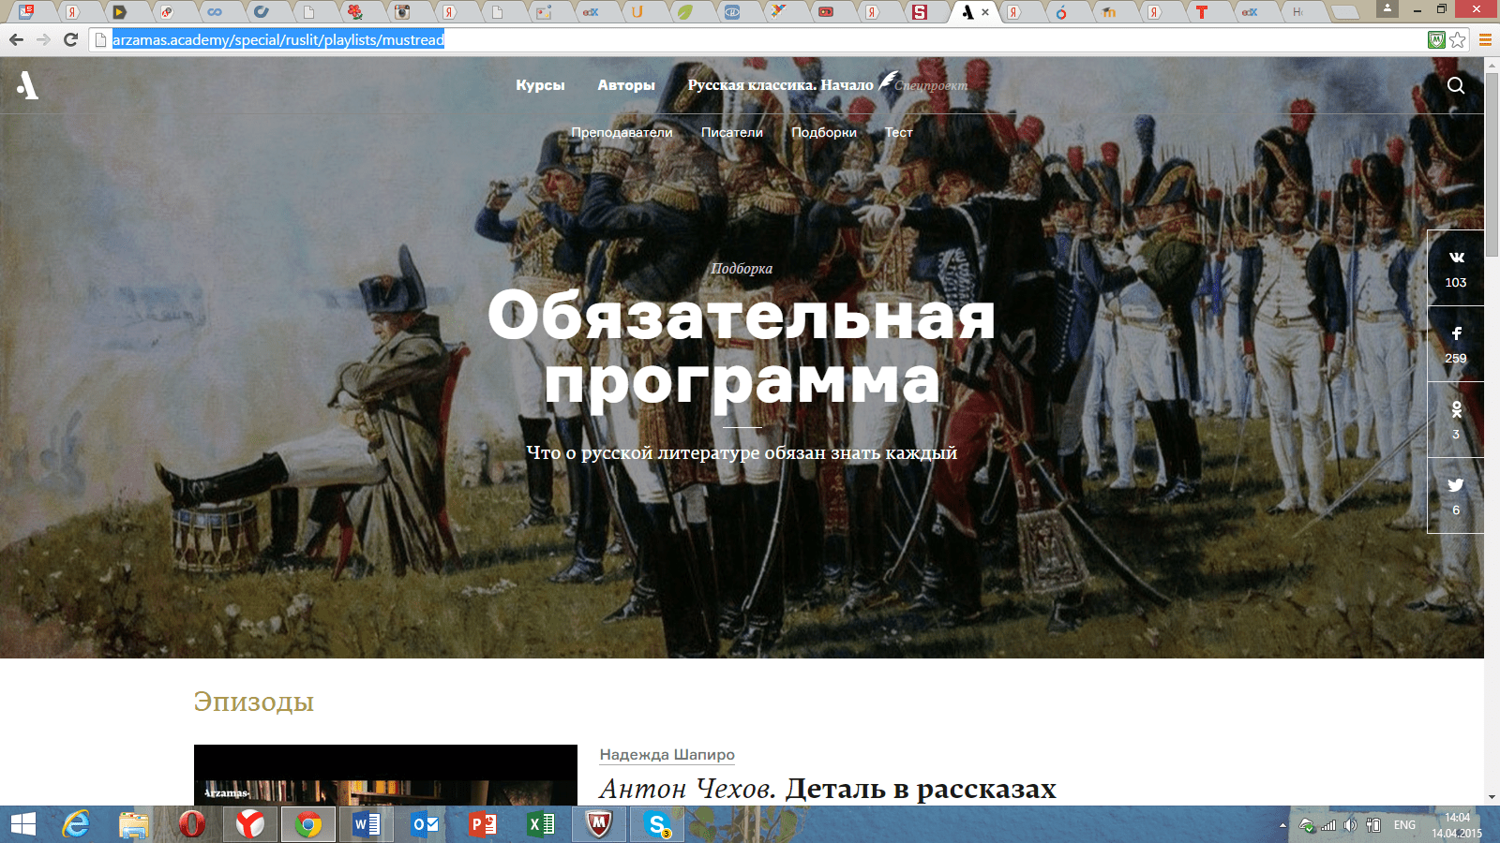Click the page scrollbar up arrow
Viewport: 1500px width, 843px height.
(x=1492, y=65)
